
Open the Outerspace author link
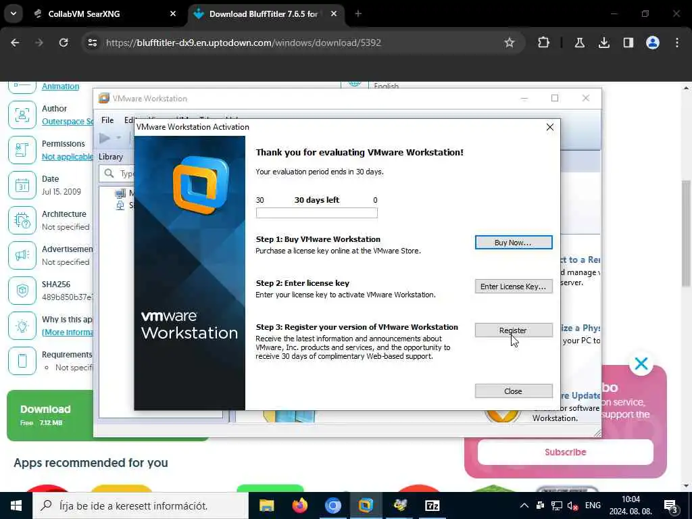(x=68, y=122)
